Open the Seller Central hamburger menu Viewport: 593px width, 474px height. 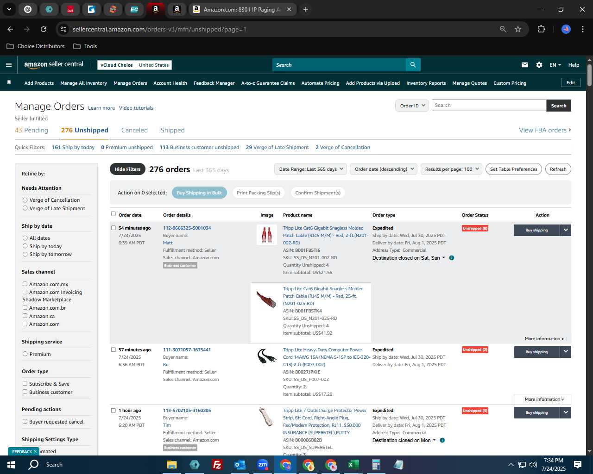(x=9, y=65)
